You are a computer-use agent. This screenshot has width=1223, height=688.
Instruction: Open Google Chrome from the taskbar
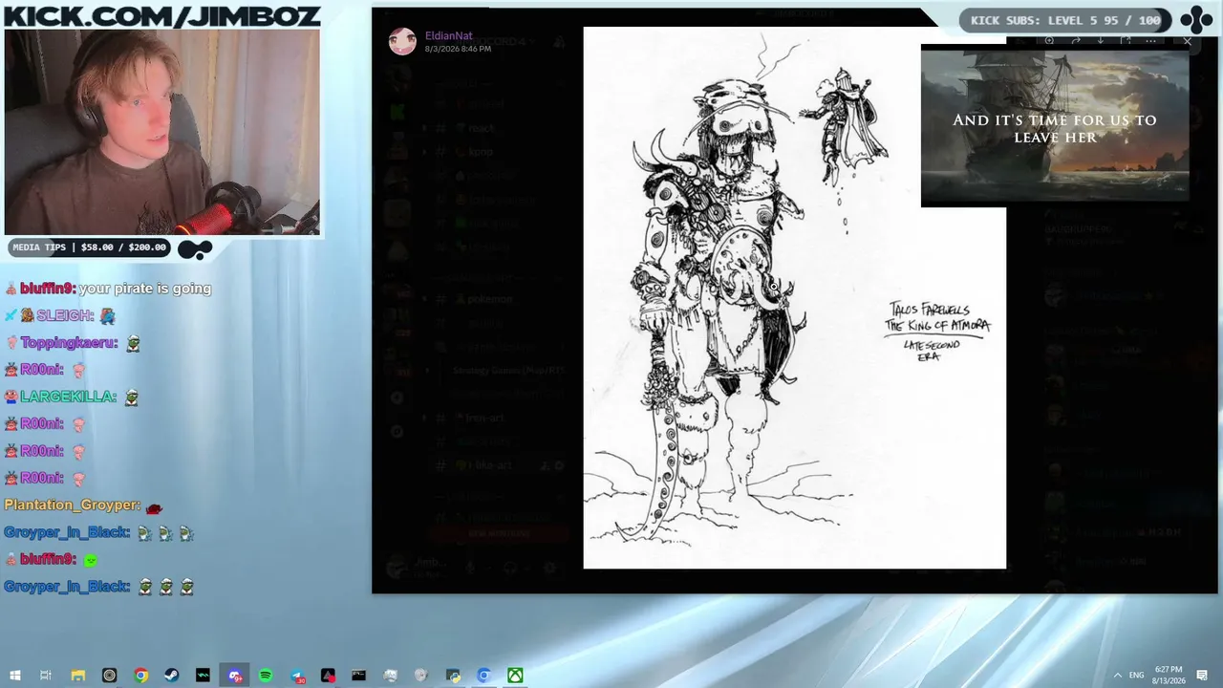(x=140, y=676)
